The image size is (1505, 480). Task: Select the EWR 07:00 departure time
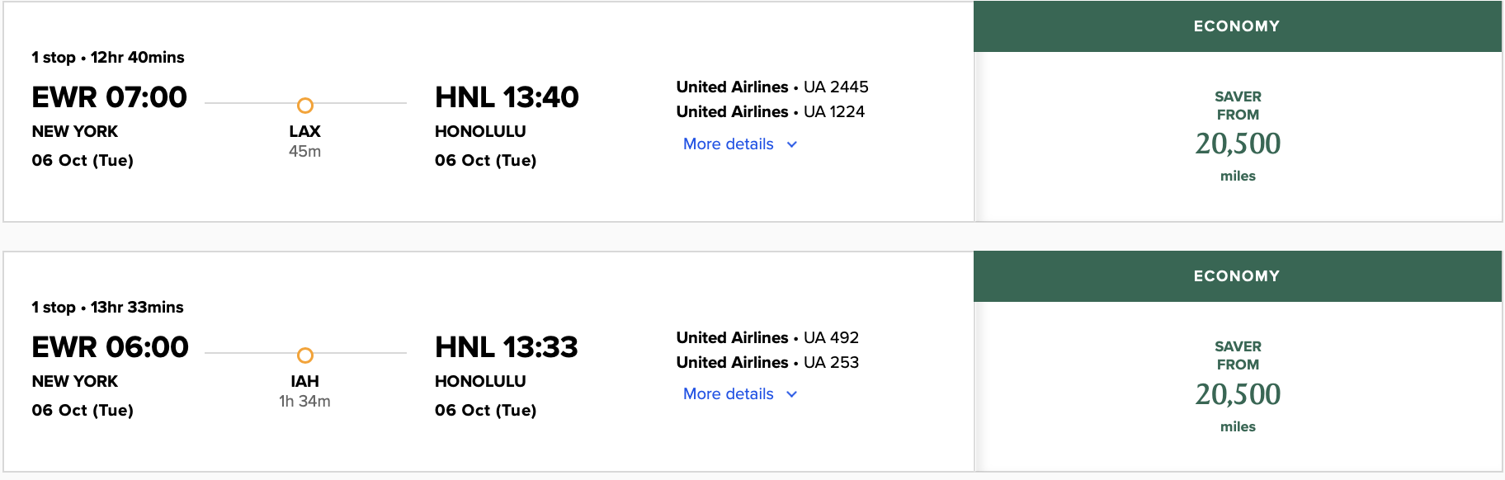click(x=109, y=96)
